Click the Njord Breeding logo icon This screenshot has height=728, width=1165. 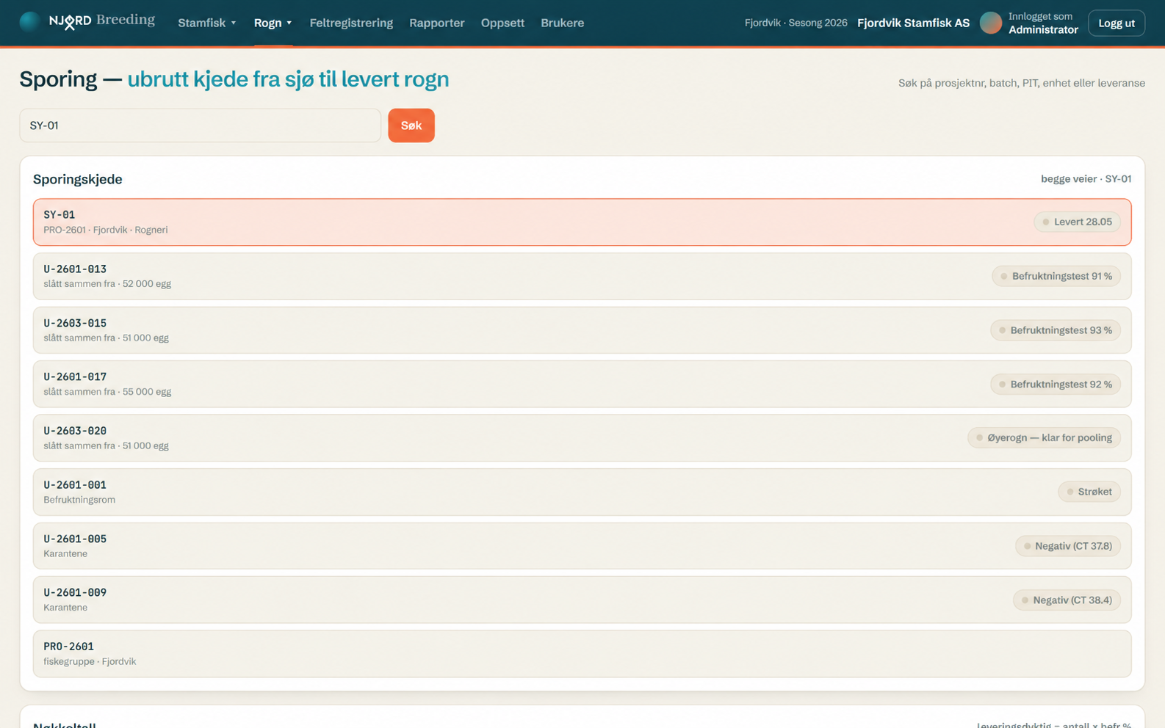pyautogui.click(x=30, y=22)
